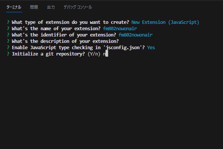223x149 pixels.
Task: Click the green ? before the description question
Action: click(8, 41)
